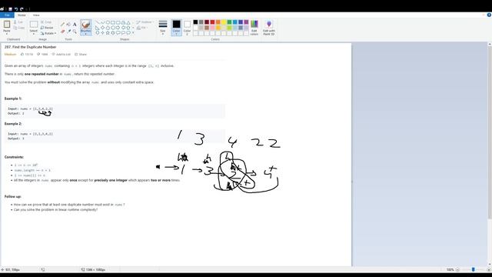Choose the Oval shape

(x=108, y=22)
